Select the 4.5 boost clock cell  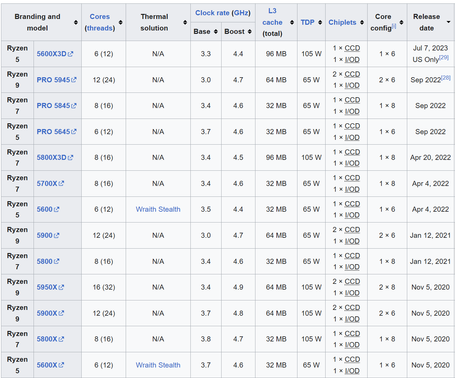238,157
